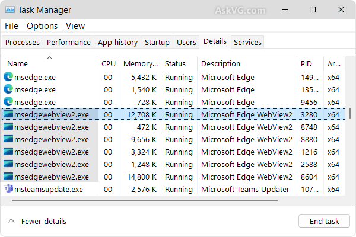Select the msteamsupdate.exe process name
Screen dimensions: 356x237
(49, 190)
